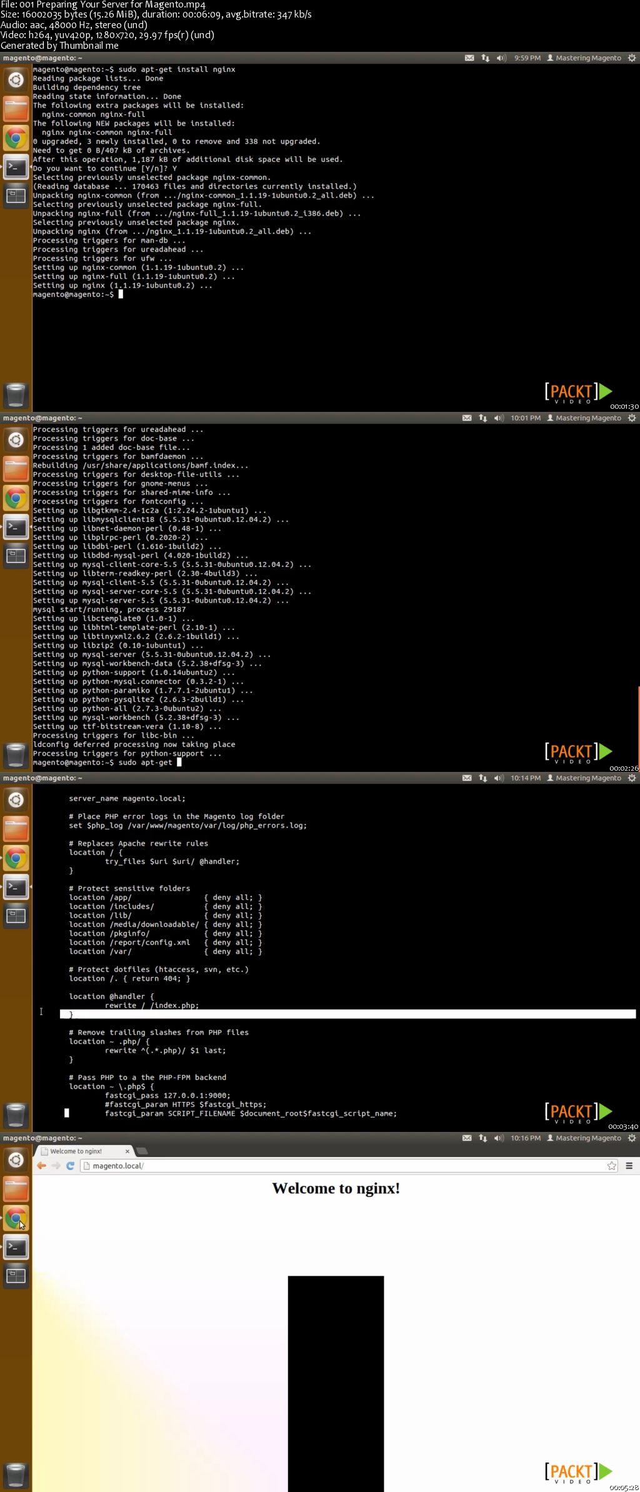Open the 9:59 PM clock menu
This screenshot has width=640, height=1492.
pos(527,58)
